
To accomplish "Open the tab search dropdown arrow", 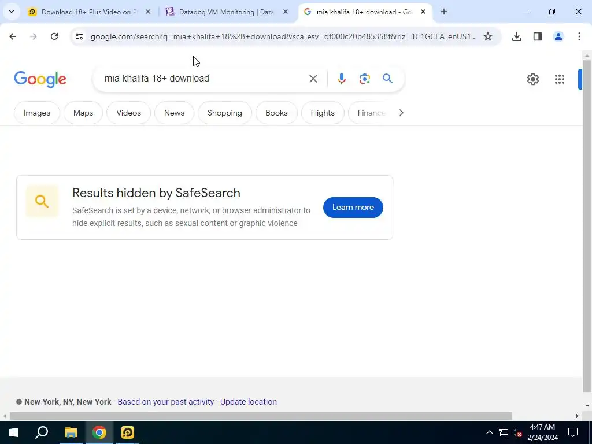I will (12, 12).
